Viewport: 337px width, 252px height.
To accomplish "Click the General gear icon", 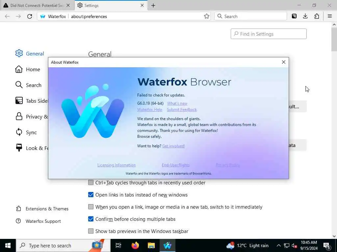I will tap(19, 53).
